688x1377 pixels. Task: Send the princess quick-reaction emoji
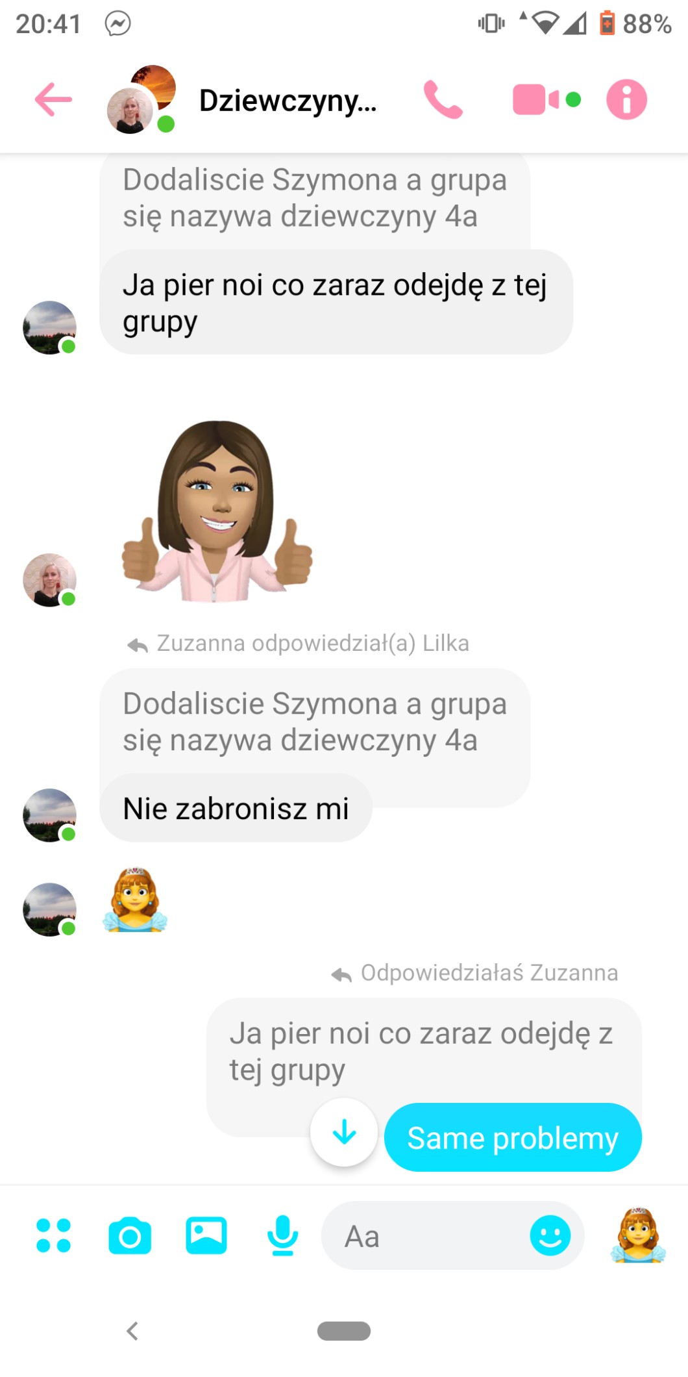(639, 1234)
